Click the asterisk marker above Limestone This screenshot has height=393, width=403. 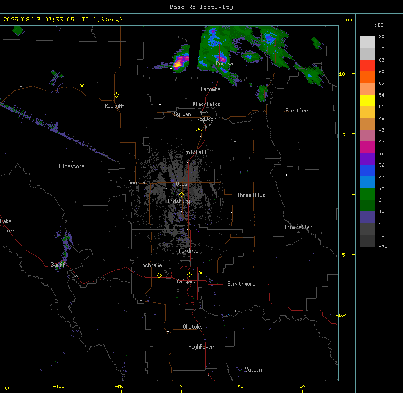tap(72, 161)
